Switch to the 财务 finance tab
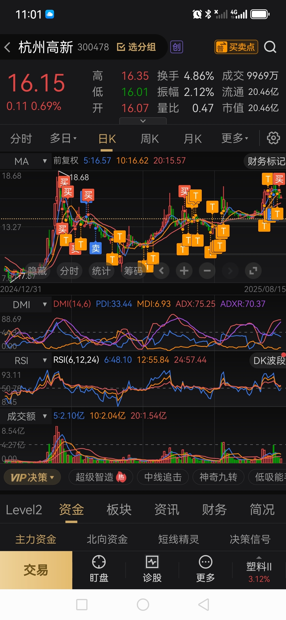286x620 pixels. pyautogui.click(x=215, y=510)
